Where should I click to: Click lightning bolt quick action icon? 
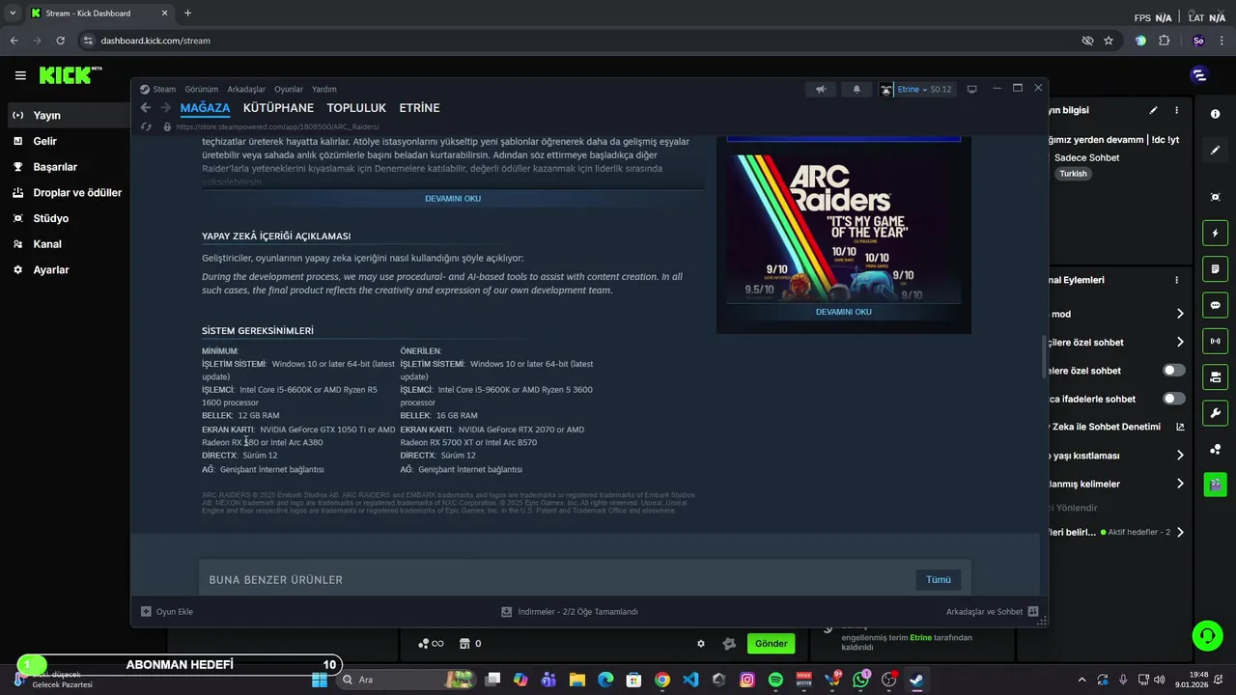click(1215, 233)
